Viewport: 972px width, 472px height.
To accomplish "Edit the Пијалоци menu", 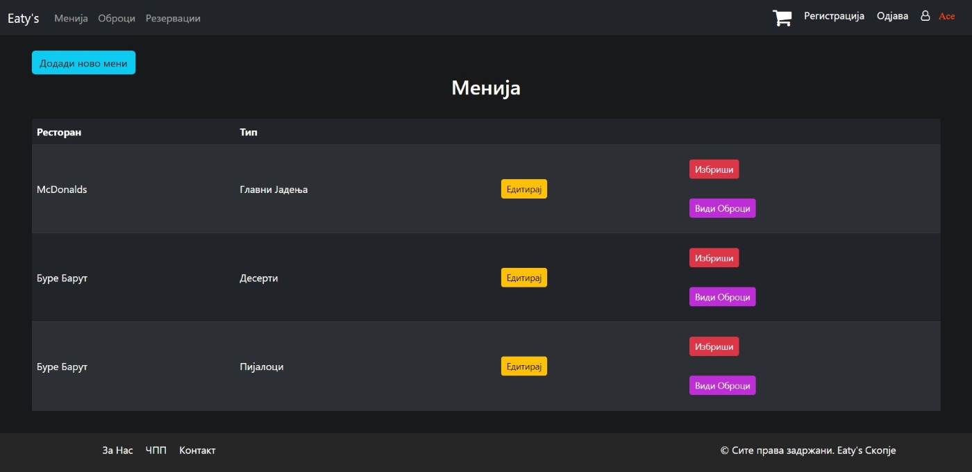I will tap(523, 366).
